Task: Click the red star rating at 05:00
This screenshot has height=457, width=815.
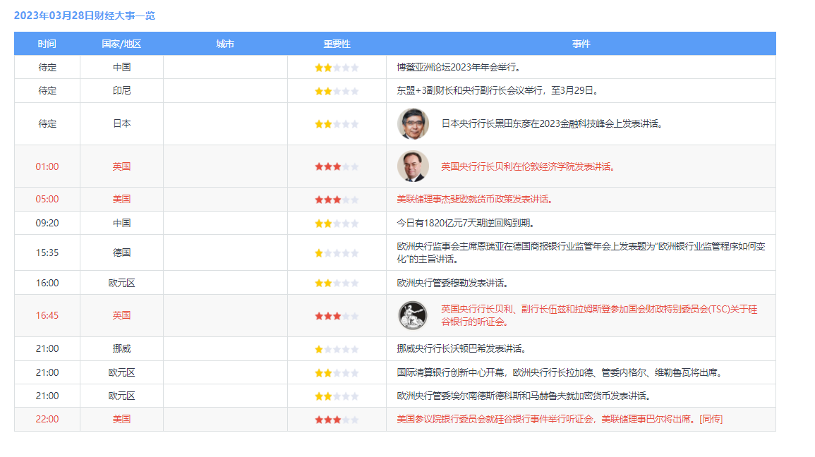Action: pyautogui.click(x=337, y=200)
